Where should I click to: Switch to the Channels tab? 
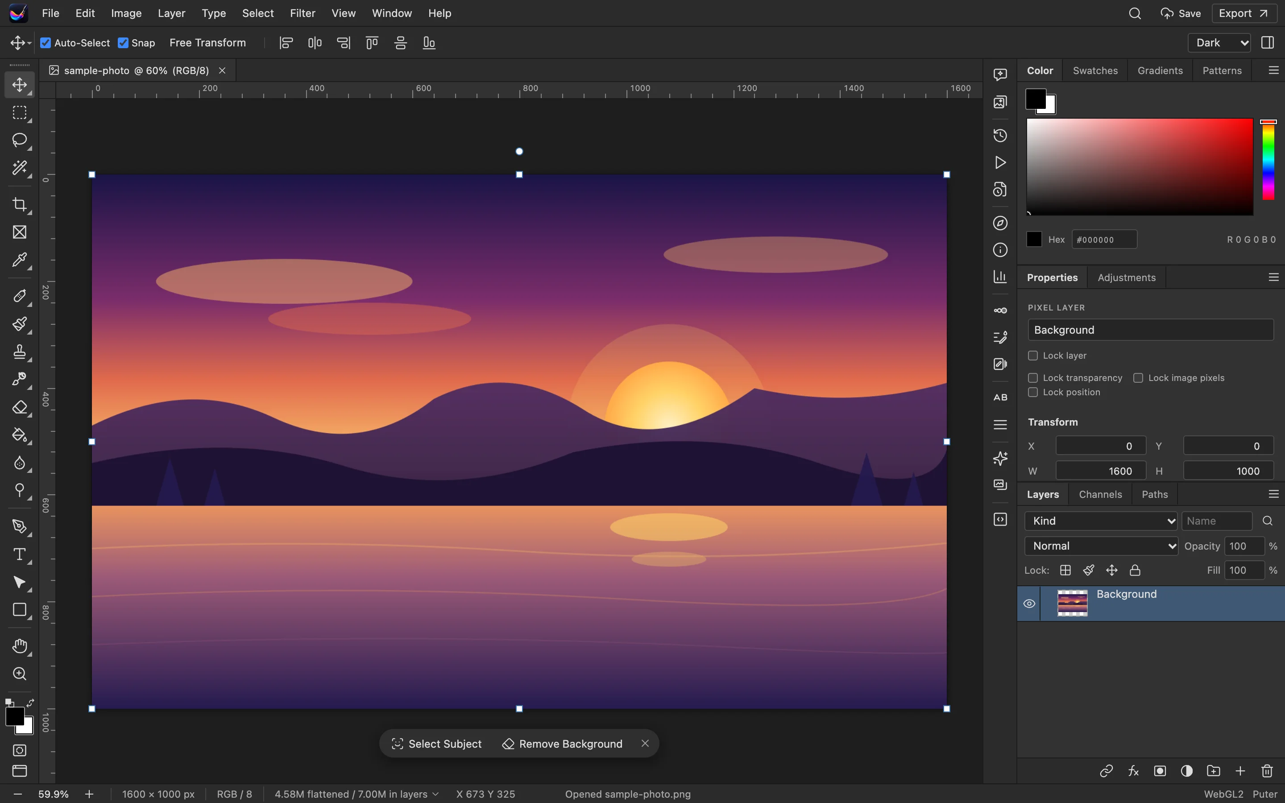pos(1100,494)
